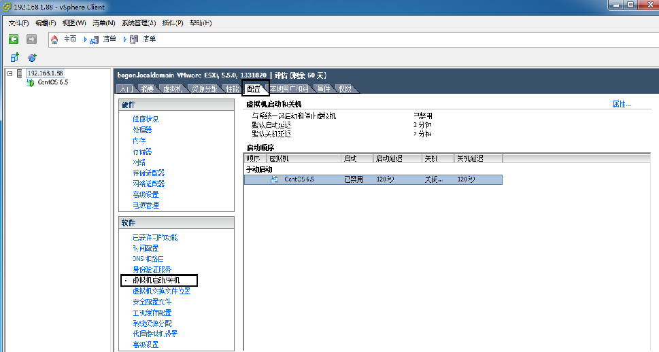
Task: Switch to the 事件 tab
Action: coord(324,89)
